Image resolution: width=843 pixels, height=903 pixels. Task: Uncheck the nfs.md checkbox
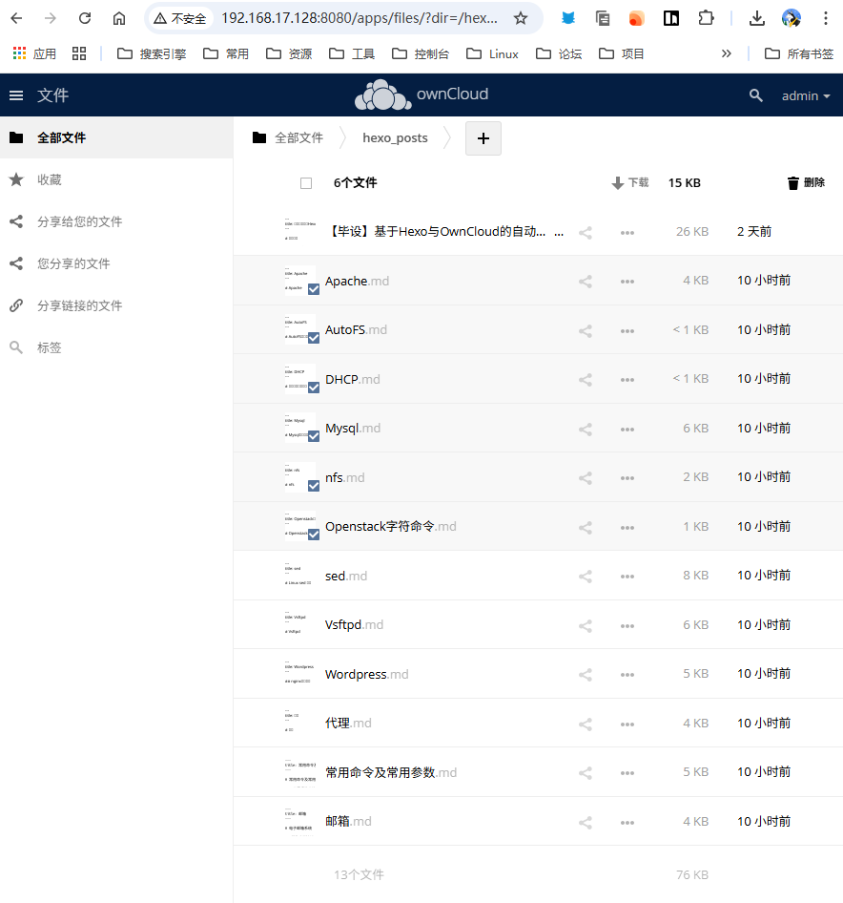[314, 486]
